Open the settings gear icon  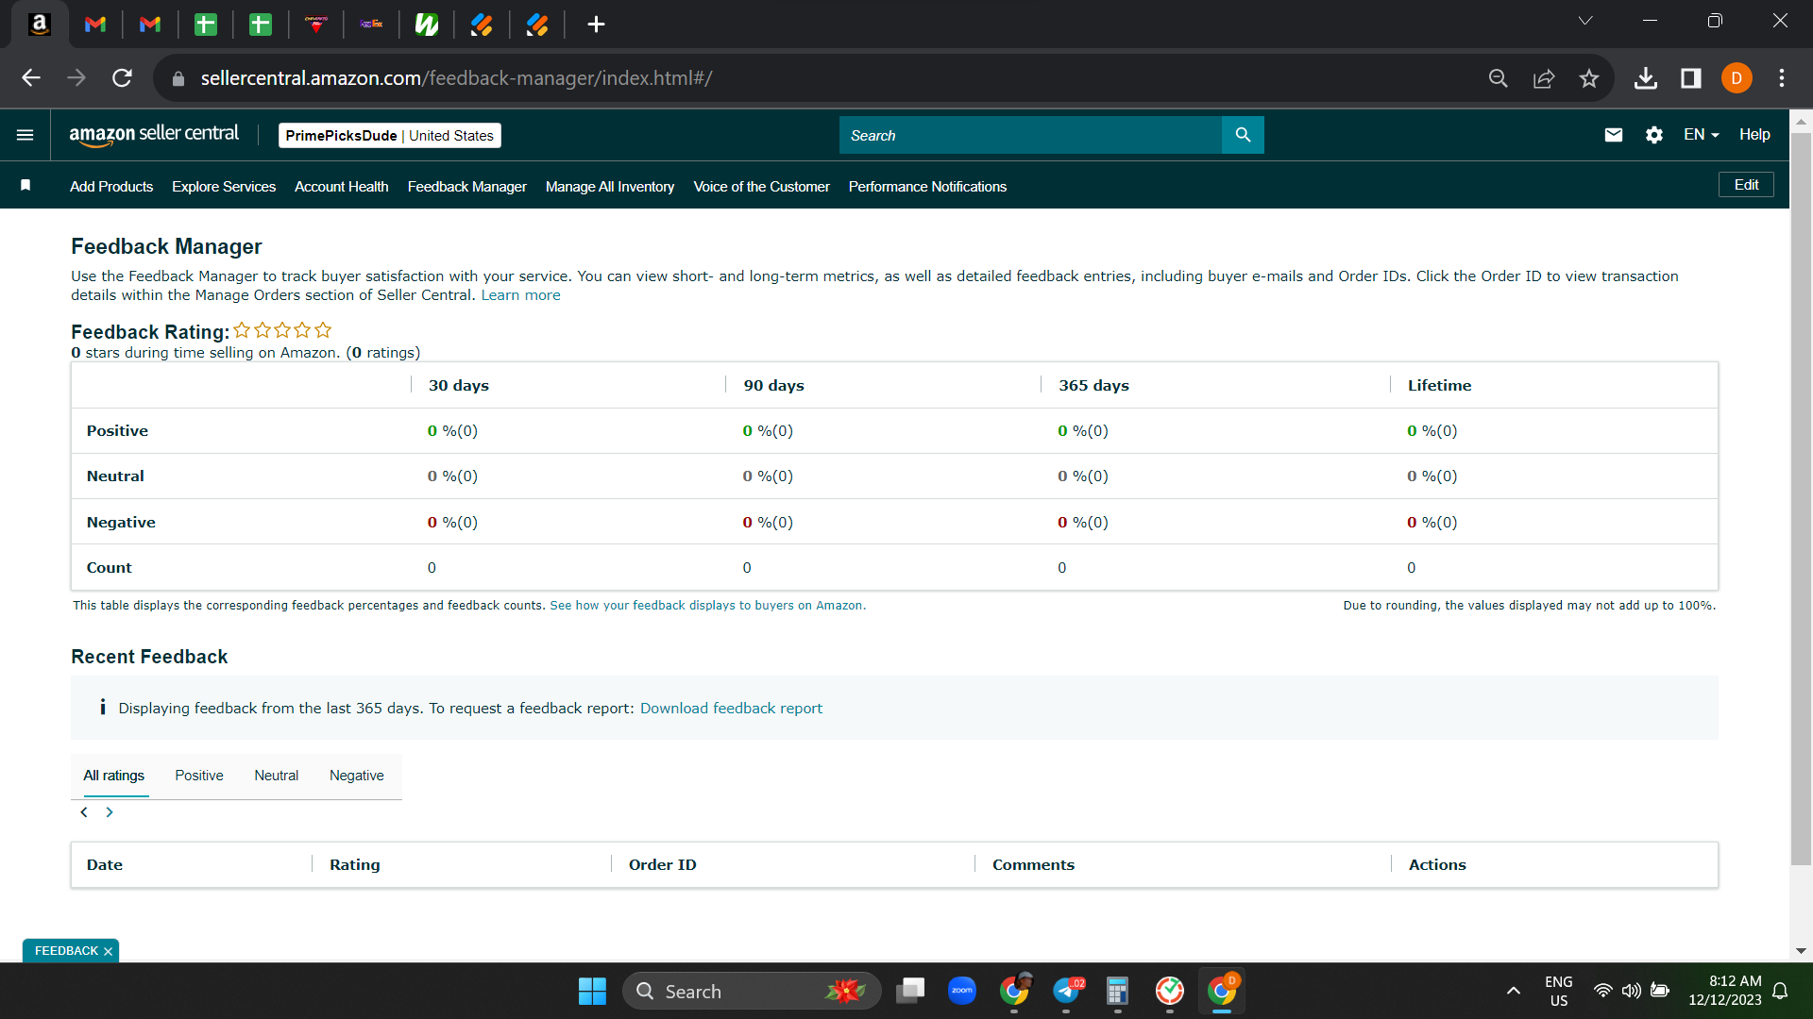pos(1654,135)
